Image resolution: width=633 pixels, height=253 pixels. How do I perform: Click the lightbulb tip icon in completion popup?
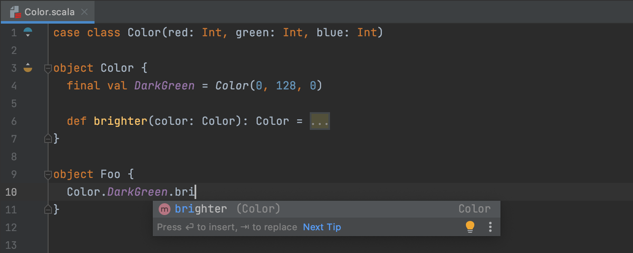(x=469, y=227)
